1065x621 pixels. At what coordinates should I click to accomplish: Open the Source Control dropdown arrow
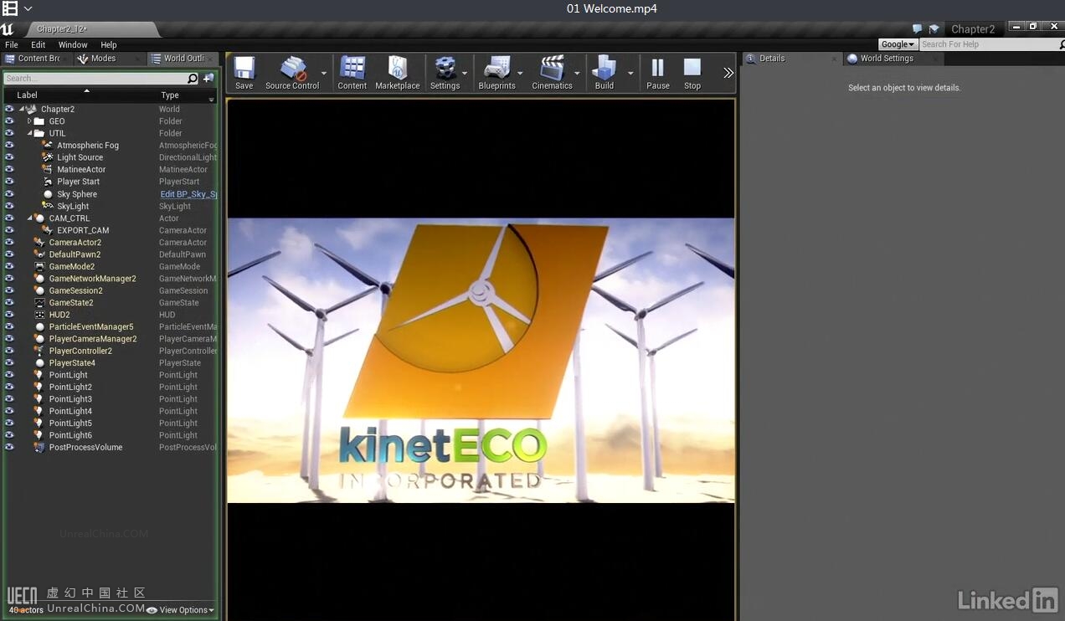tap(324, 74)
